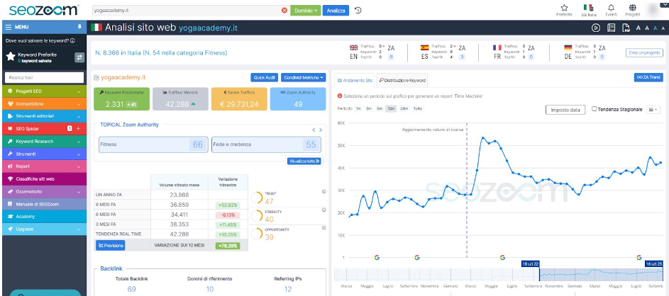This screenshot has height=296, width=669.
Task: Click the Analizza button
Action: tap(336, 10)
